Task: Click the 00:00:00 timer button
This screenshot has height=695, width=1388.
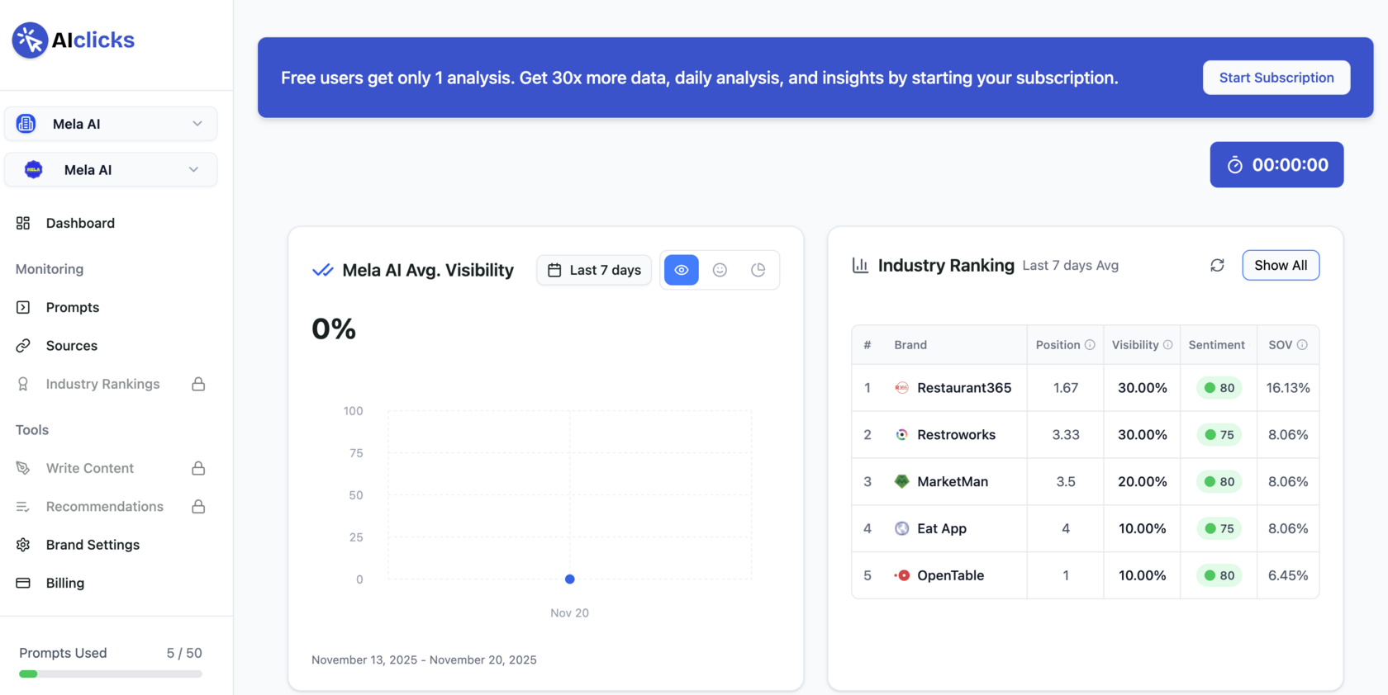Action: pos(1276,165)
